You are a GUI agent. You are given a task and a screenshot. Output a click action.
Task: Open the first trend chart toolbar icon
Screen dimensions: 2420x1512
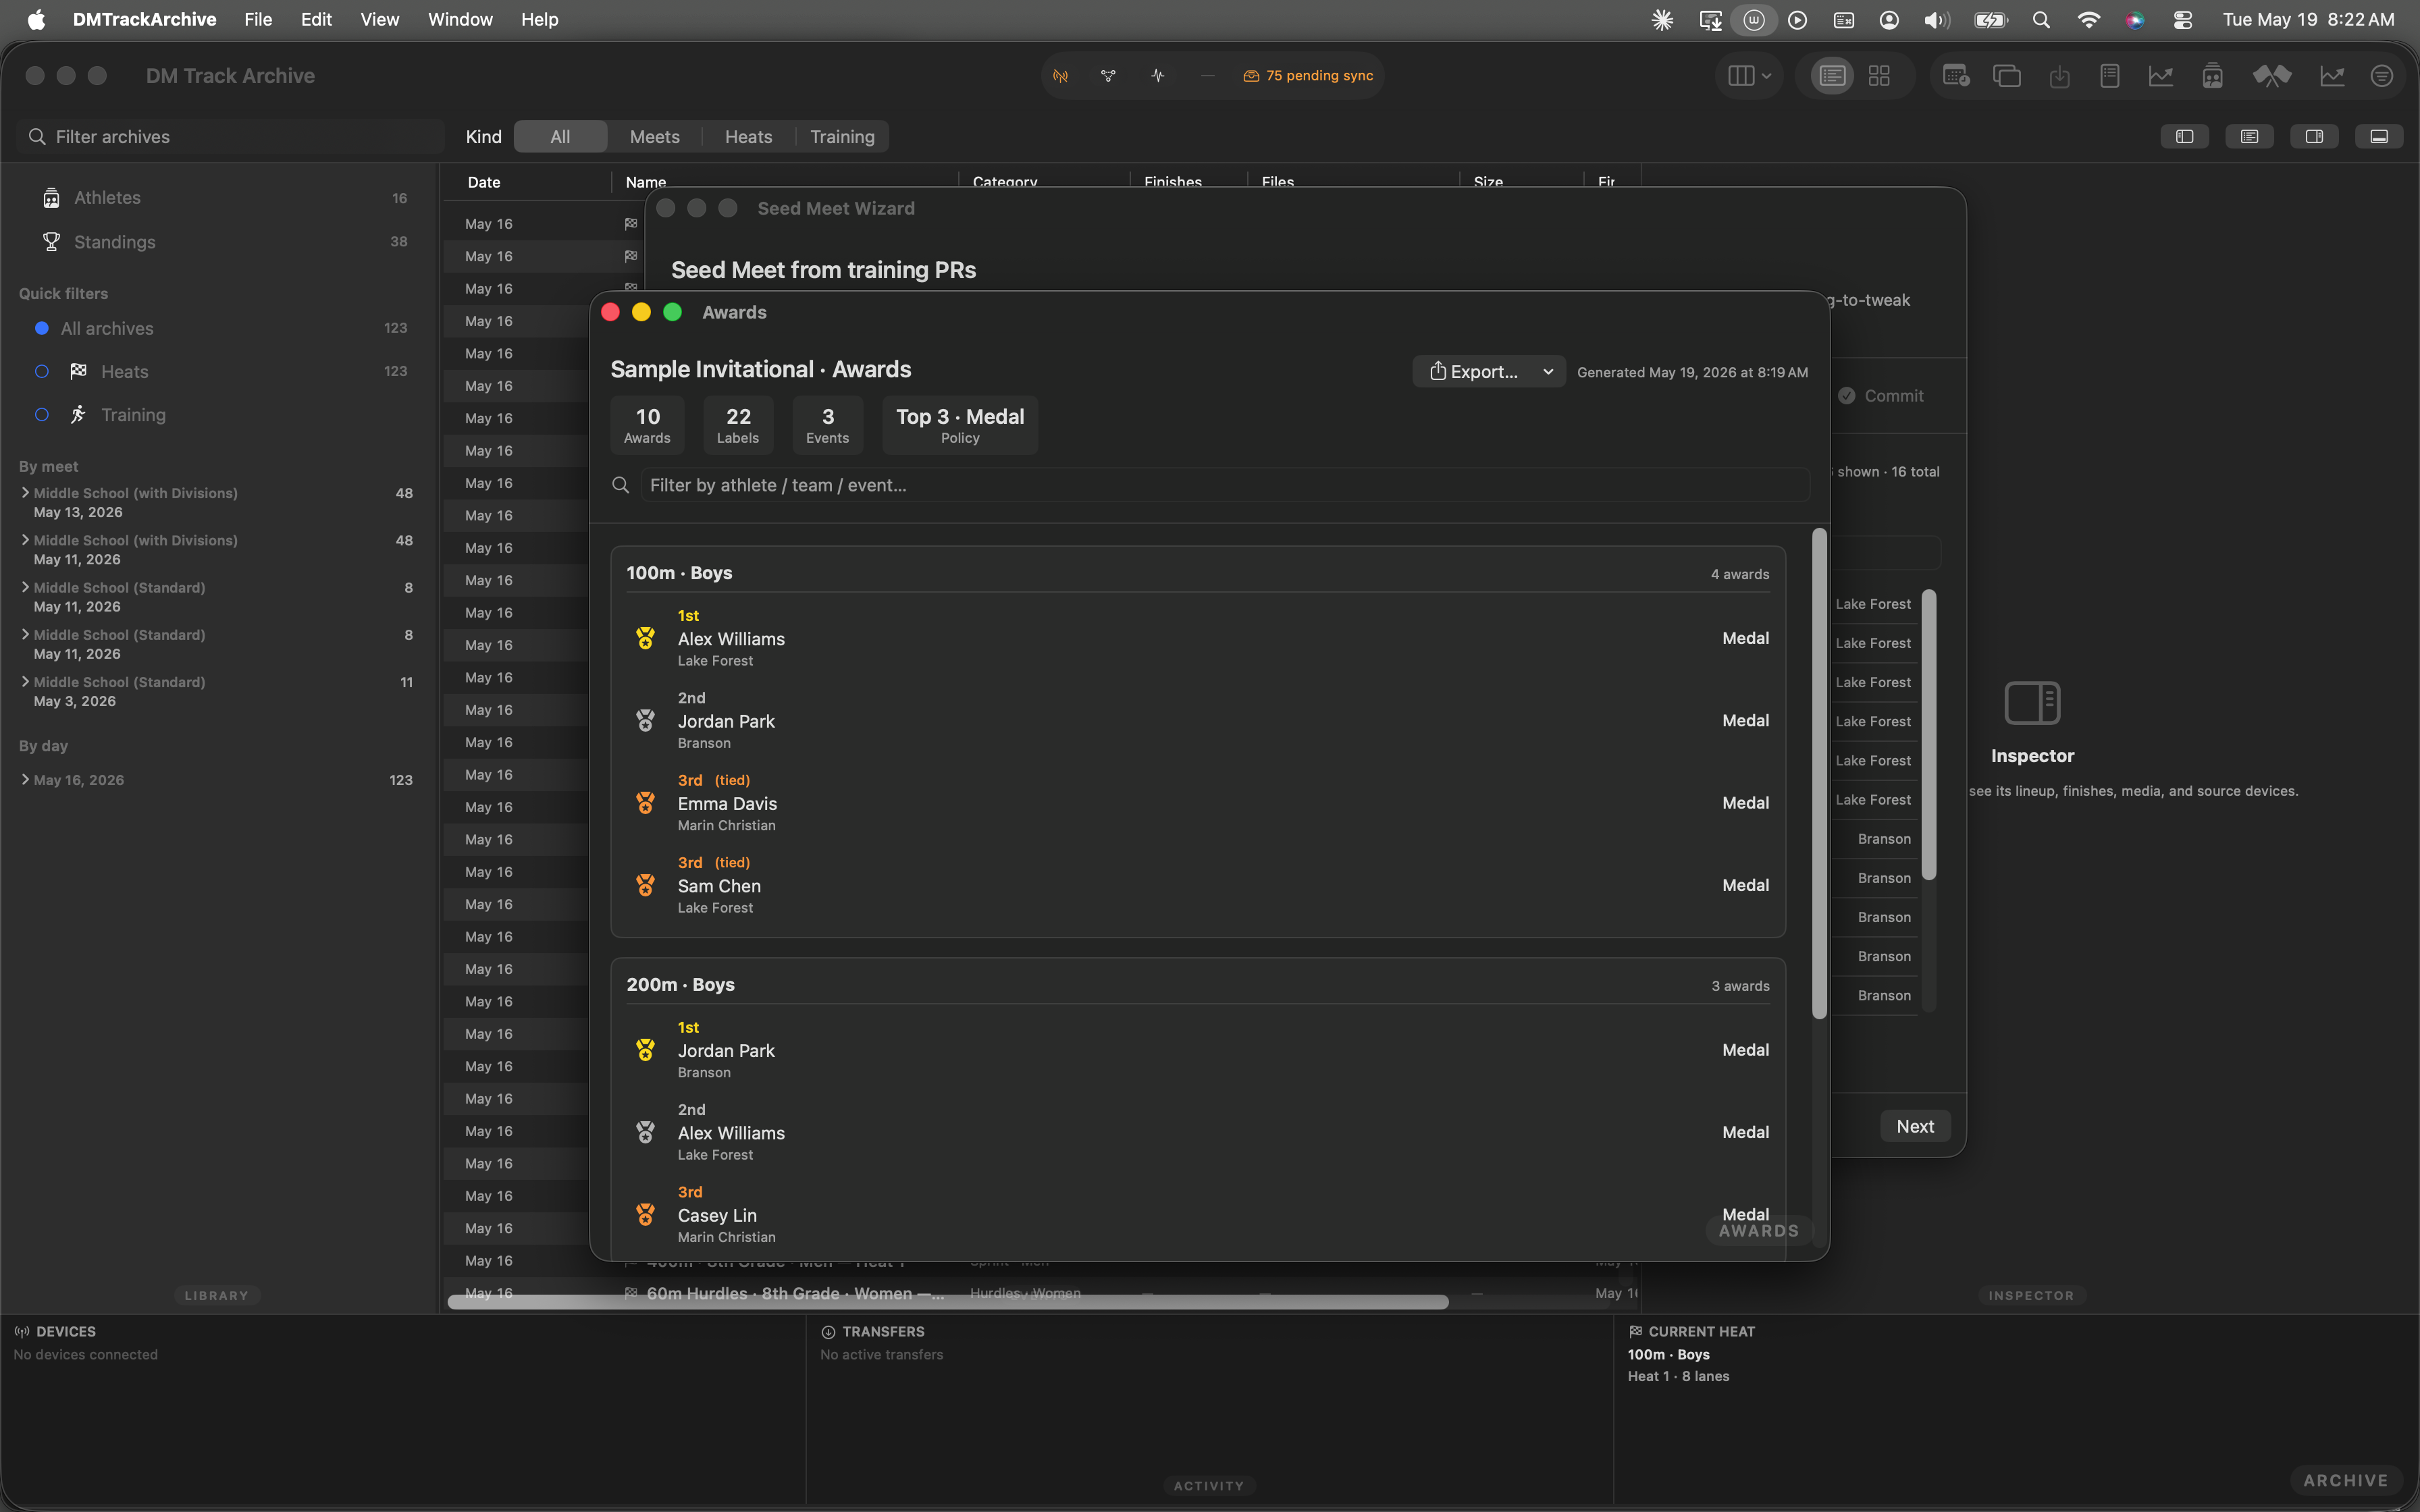(2160, 76)
